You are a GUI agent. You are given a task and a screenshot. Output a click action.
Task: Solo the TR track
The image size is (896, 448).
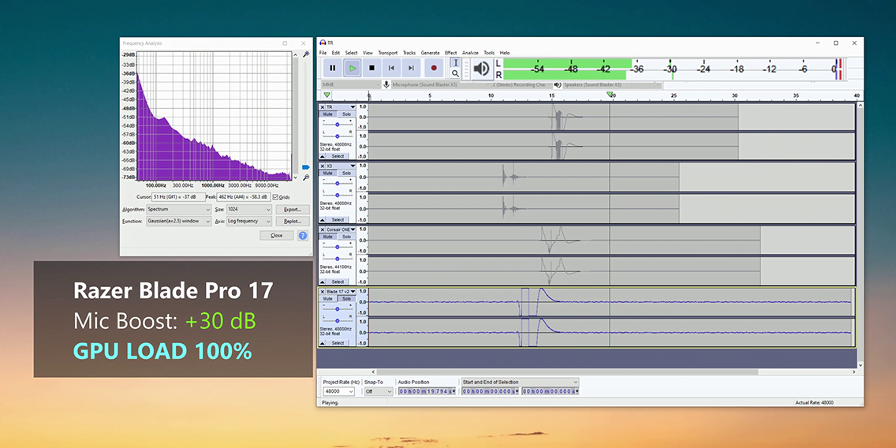click(346, 114)
